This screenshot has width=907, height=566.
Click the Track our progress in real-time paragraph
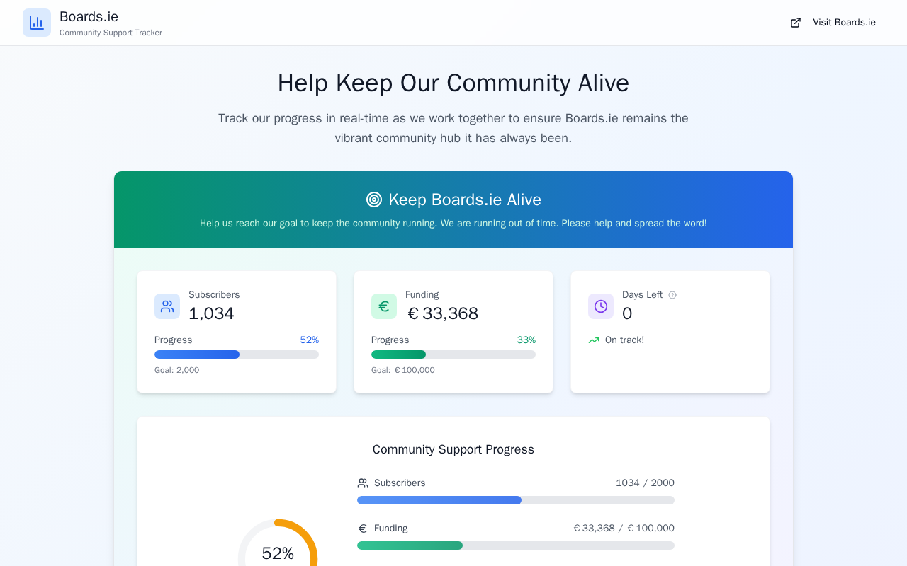(x=453, y=128)
